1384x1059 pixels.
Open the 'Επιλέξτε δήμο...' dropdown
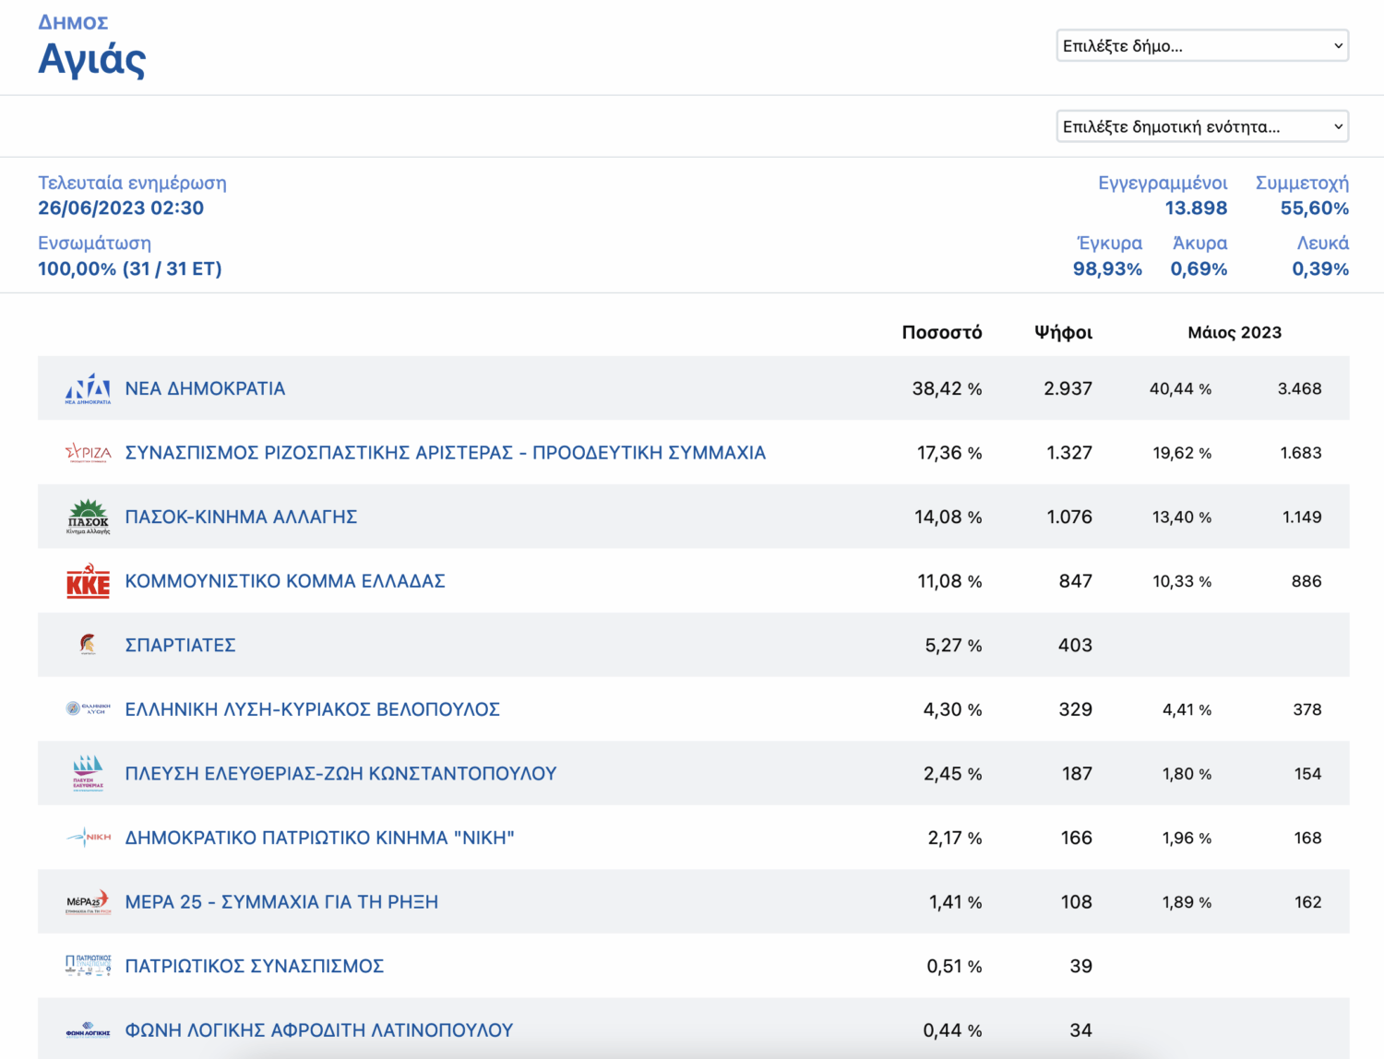[1202, 46]
